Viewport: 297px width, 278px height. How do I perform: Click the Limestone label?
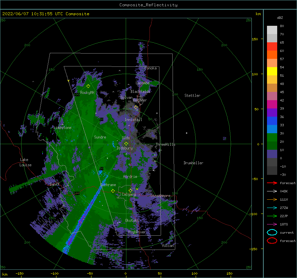click(x=62, y=128)
